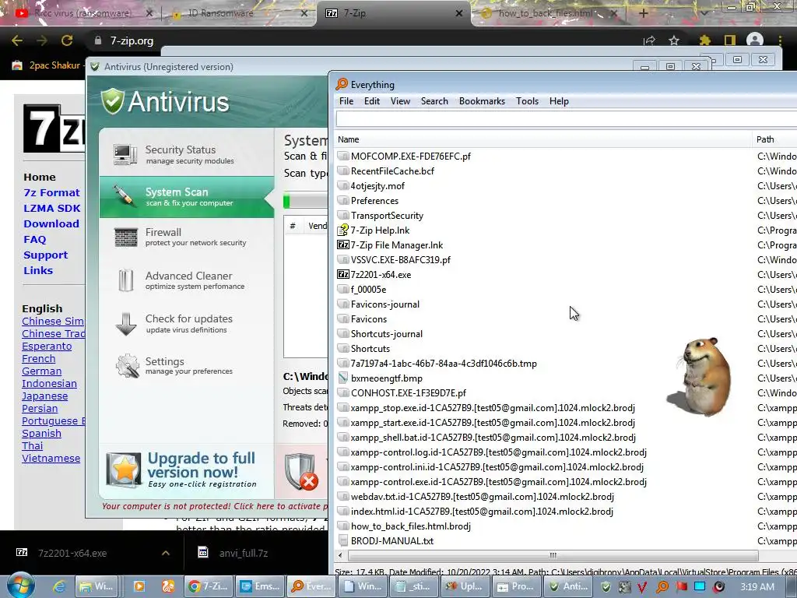Expand 7z2201-x64.exe download options chevron
797x598 pixels.
pyautogui.click(x=166, y=553)
